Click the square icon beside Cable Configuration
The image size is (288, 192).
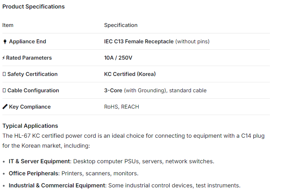pyautogui.click(x=4, y=90)
